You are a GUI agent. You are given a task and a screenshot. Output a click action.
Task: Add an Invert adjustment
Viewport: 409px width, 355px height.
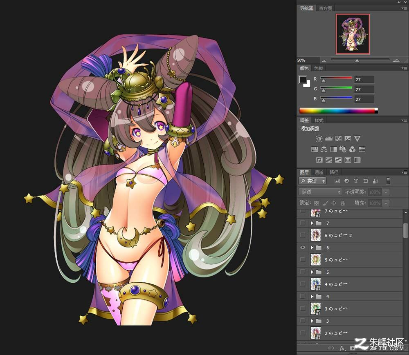(319, 160)
